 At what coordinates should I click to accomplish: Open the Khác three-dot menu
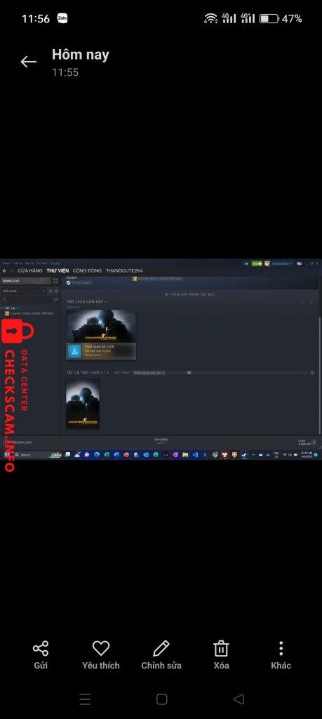pyautogui.click(x=281, y=655)
